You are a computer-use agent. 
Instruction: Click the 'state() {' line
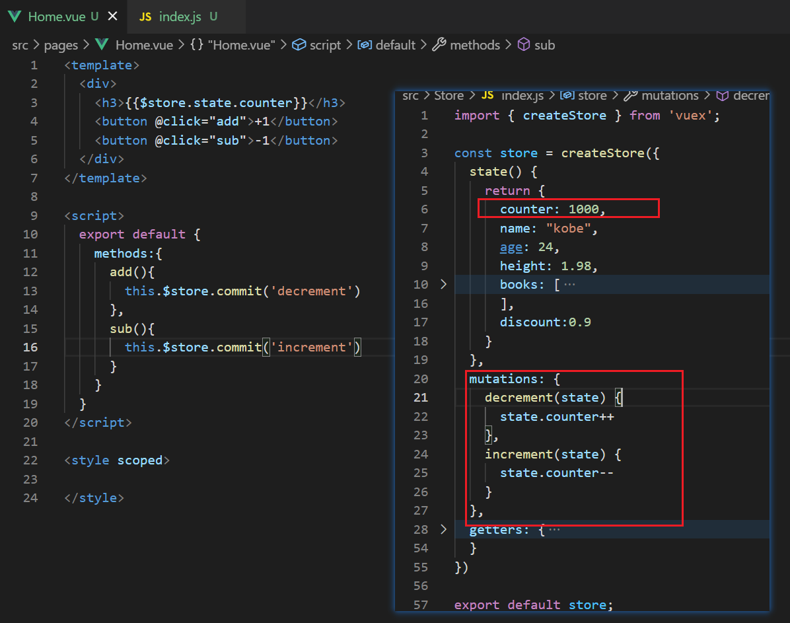[x=503, y=172]
